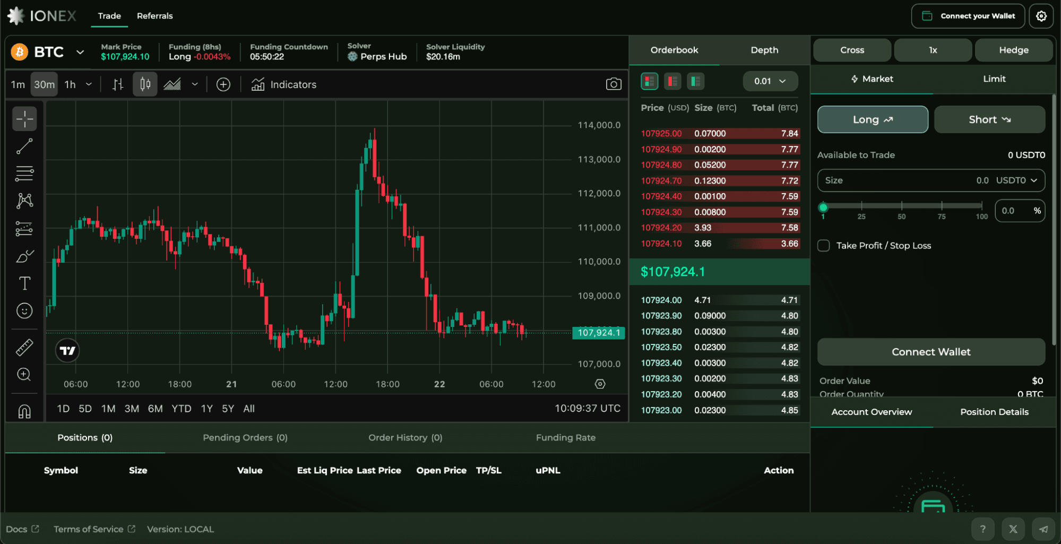The width and height of the screenshot is (1061, 544).
Task: Show only bids in orderbook view
Action: (695, 81)
